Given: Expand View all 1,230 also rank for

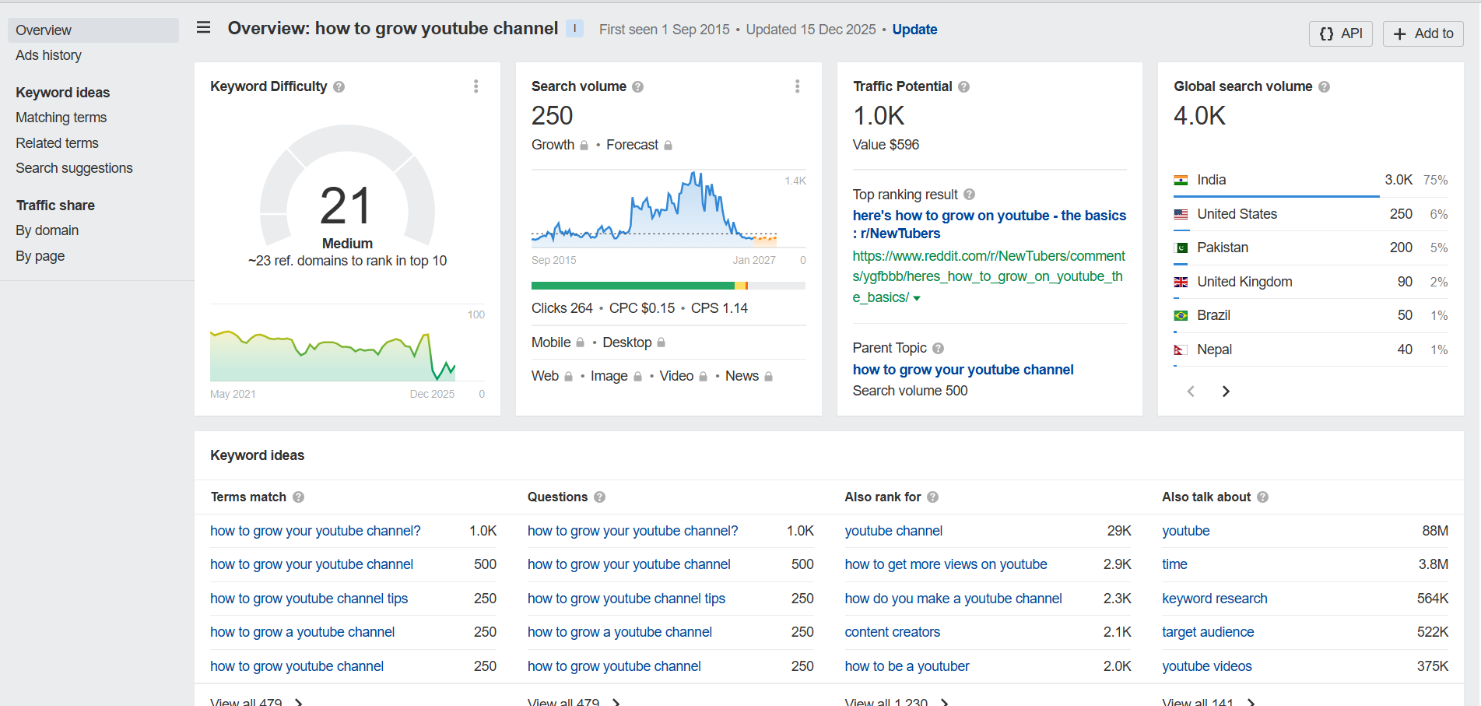Looking at the screenshot, I should point(897,702).
